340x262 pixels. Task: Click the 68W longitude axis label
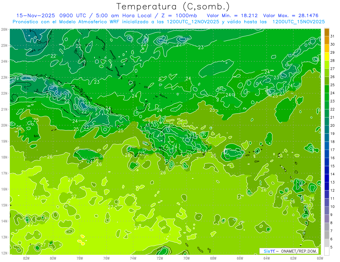213,258
